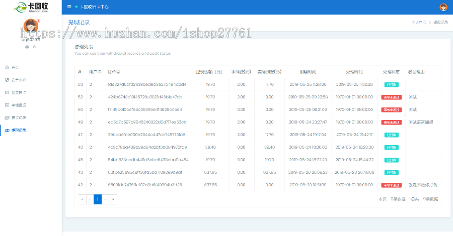The image size is (453, 236).
Task: Select page 1 in the pagination
Action: pos(98,199)
